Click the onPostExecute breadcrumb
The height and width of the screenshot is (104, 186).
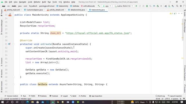pos(88,6)
